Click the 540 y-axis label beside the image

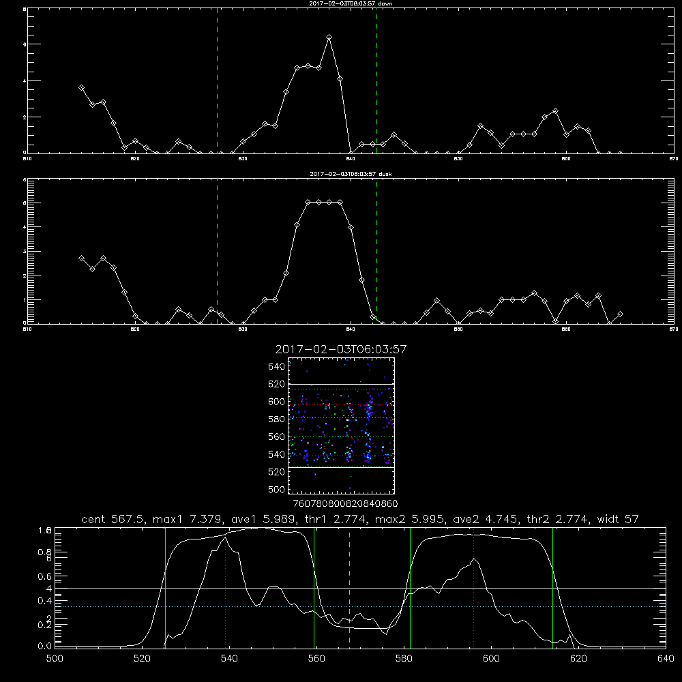277,454
